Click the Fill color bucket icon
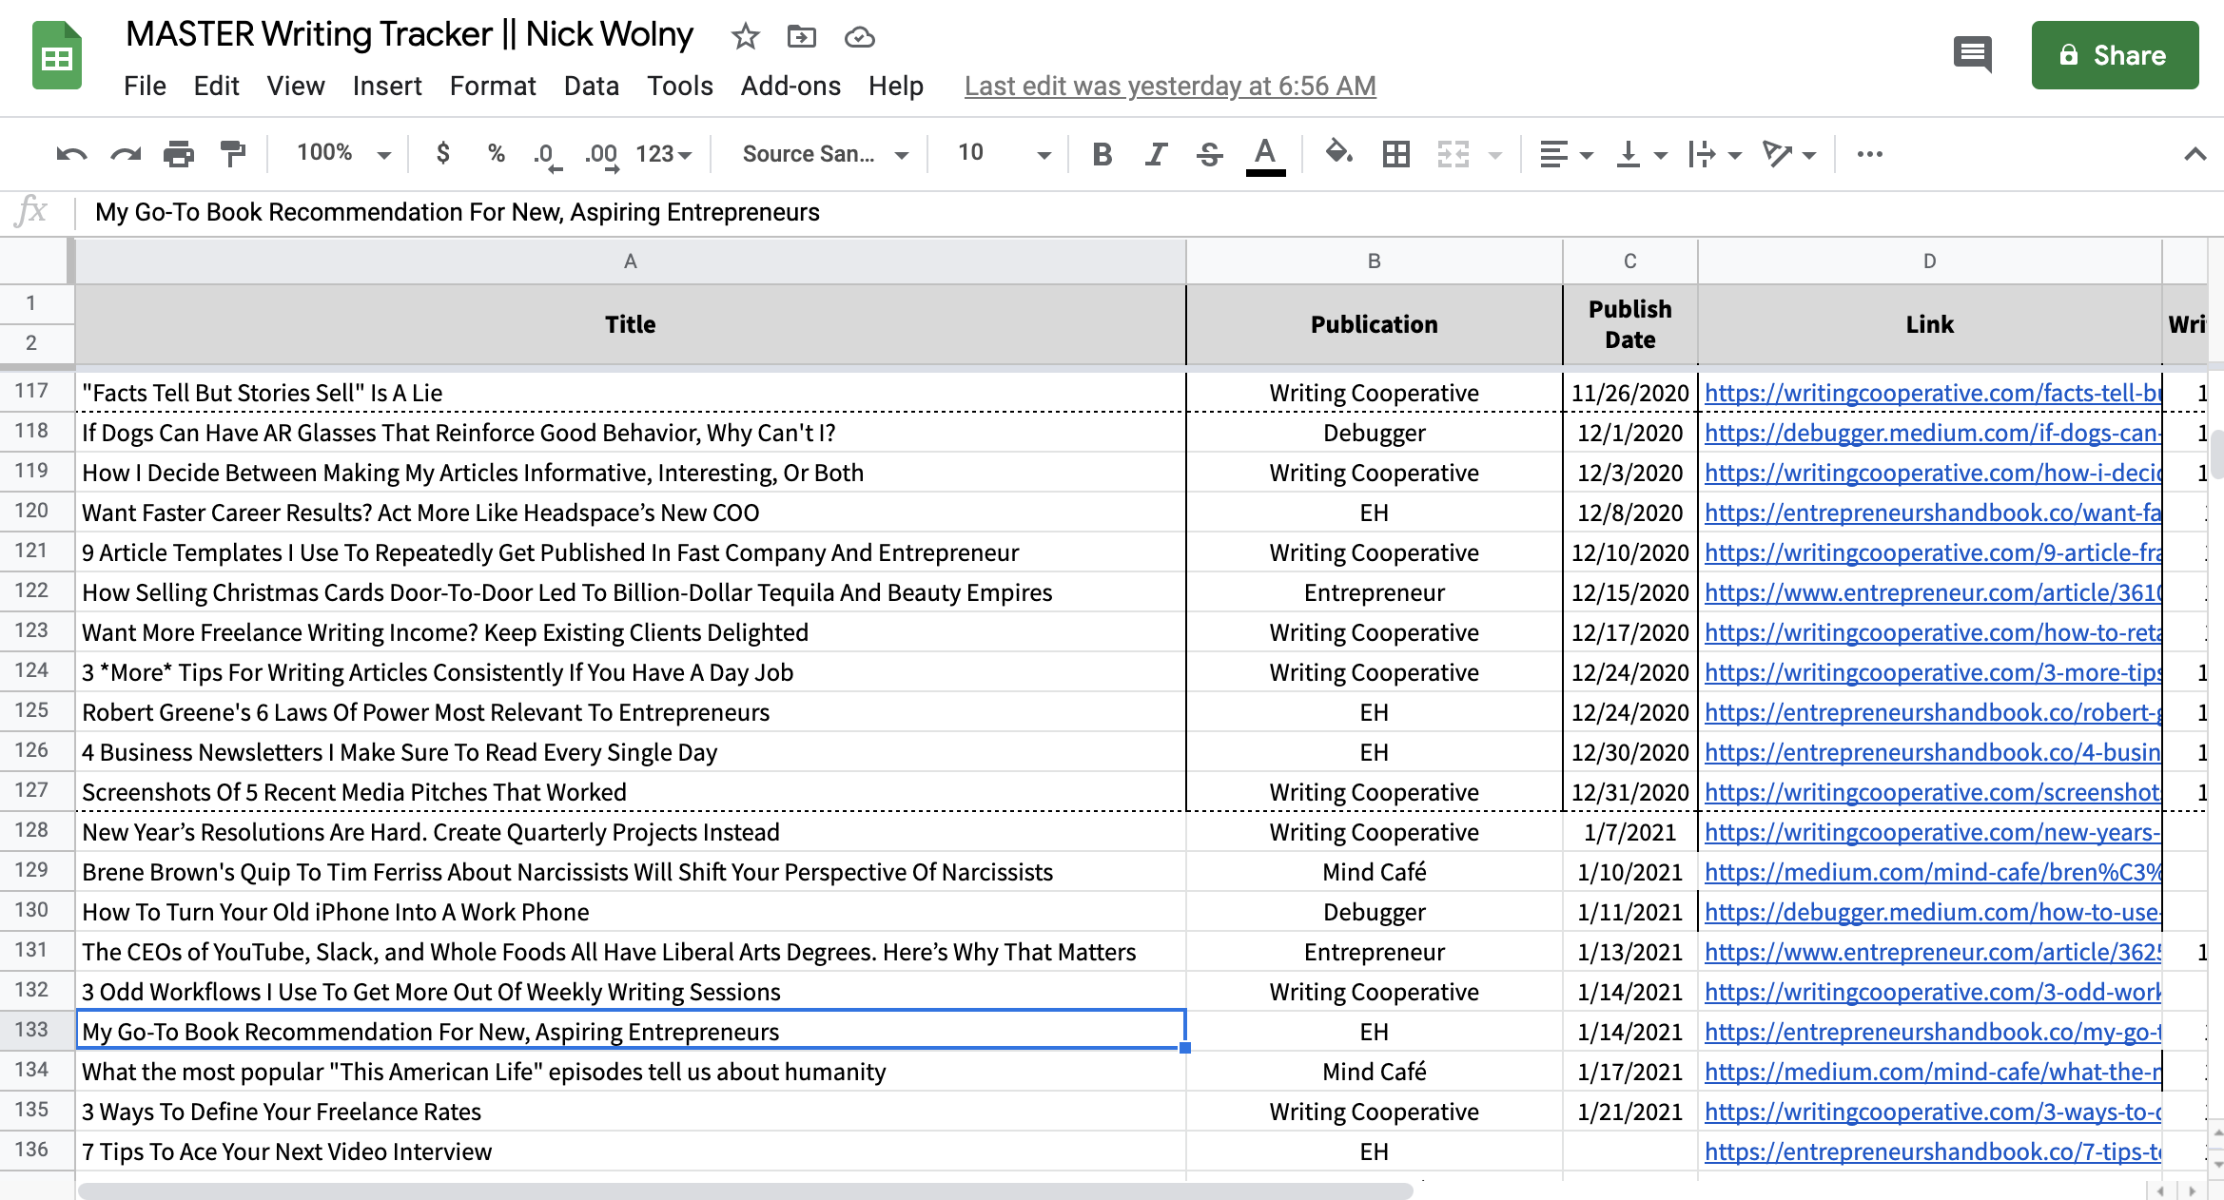The image size is (2224, 1200). pos(1338,152)
